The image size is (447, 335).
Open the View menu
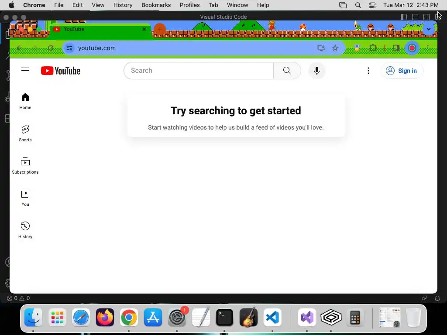[98, 5]
